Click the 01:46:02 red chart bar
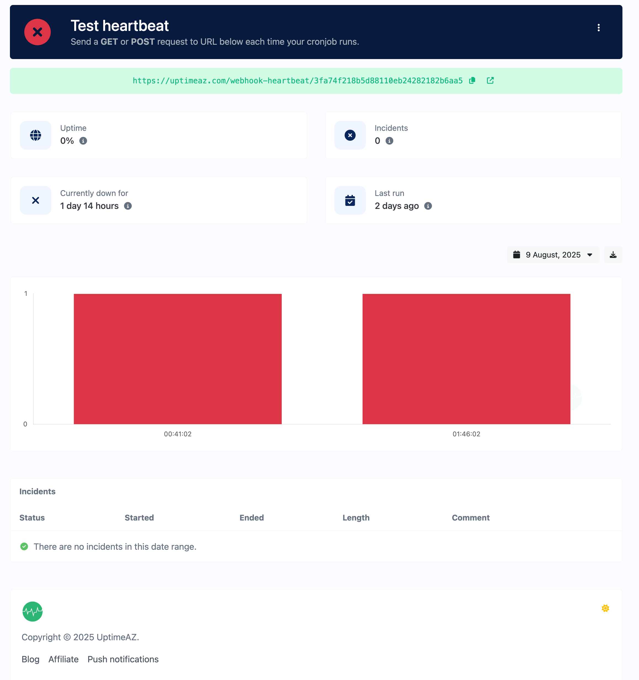This screenshot has height=680, width=639. point(466,359)
